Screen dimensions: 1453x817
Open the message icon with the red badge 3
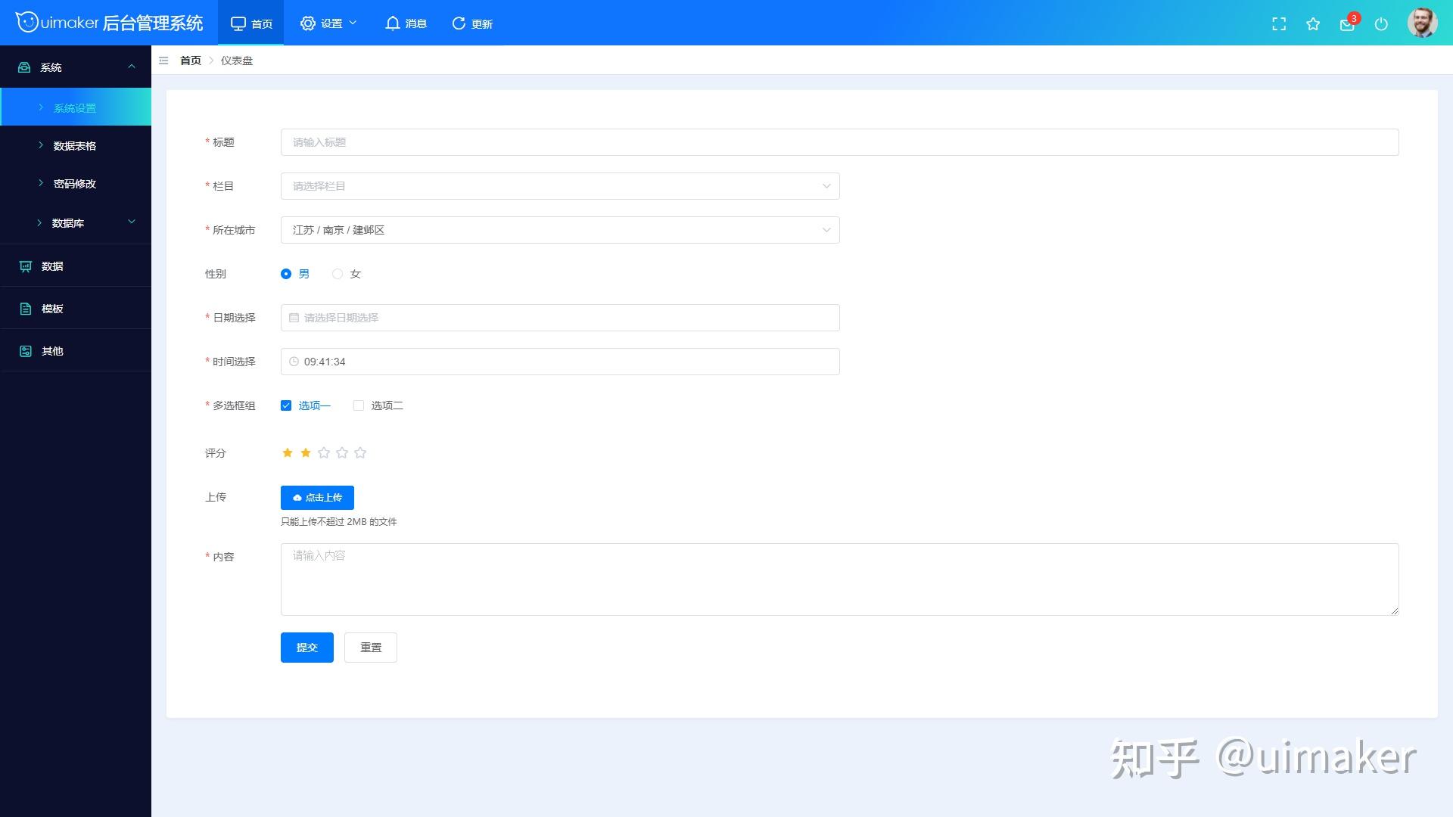tap(1348, 23)
